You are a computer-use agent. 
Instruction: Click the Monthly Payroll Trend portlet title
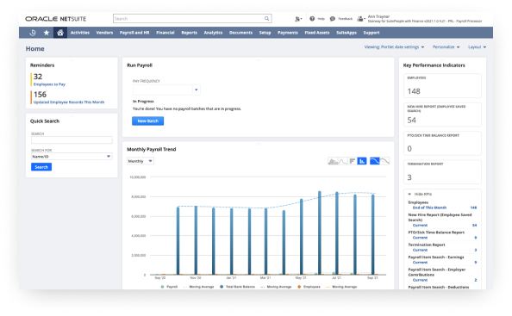pyautogui.click(x=152, y=149)
